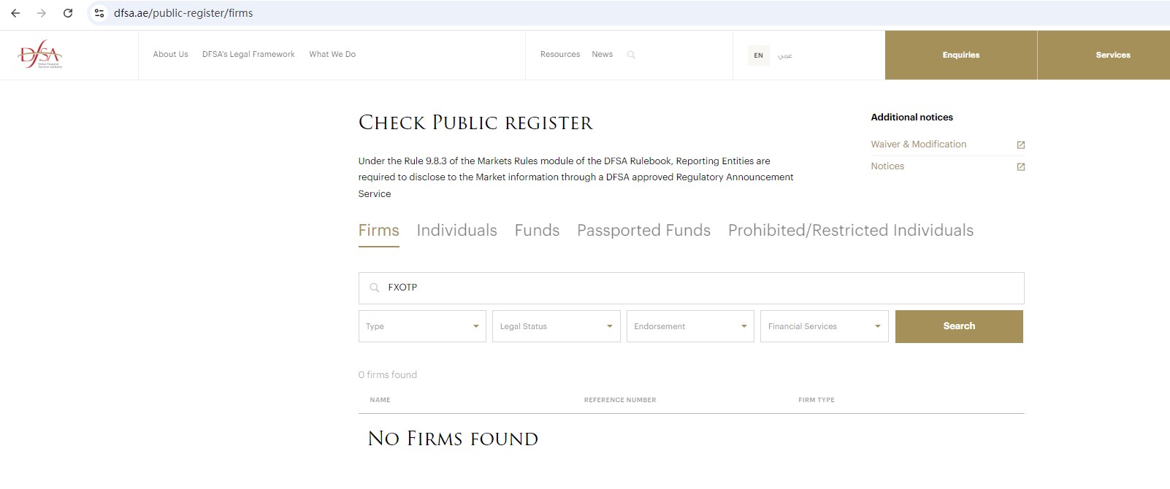1170x489 pixels.
Task: Click the browser forward arrow
Action: click(42, 13)
